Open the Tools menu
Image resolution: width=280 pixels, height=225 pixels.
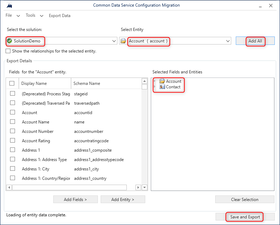pyautogui.click(x=31, y=16)
